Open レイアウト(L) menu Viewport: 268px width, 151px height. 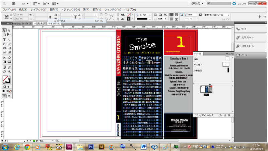[x=39, y=10]
